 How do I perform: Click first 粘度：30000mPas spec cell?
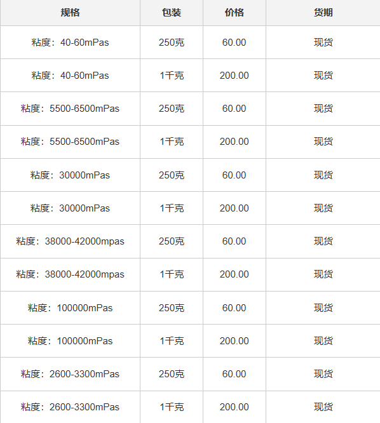pos(70,175)
